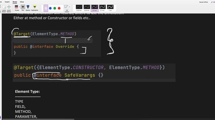Open the Eraser options dropdown arrow
The height and width of the screenshot is (120, 215).
tap(19, 7)
